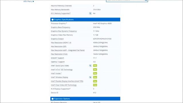Open the DirectX Support link
Screen dimensions: 183x103
[x=57, y=58]
